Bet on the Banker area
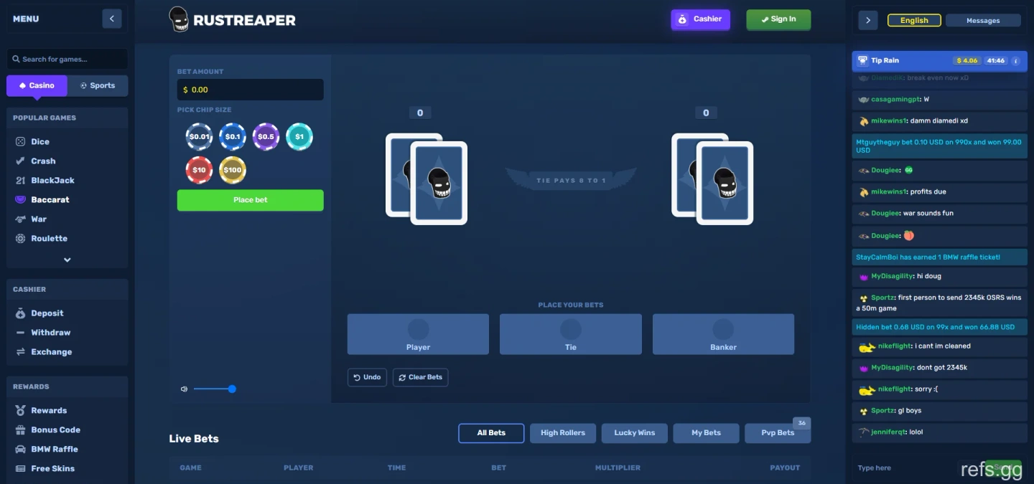The height and width of the screenshot is (484, 1034). (723, 334)
